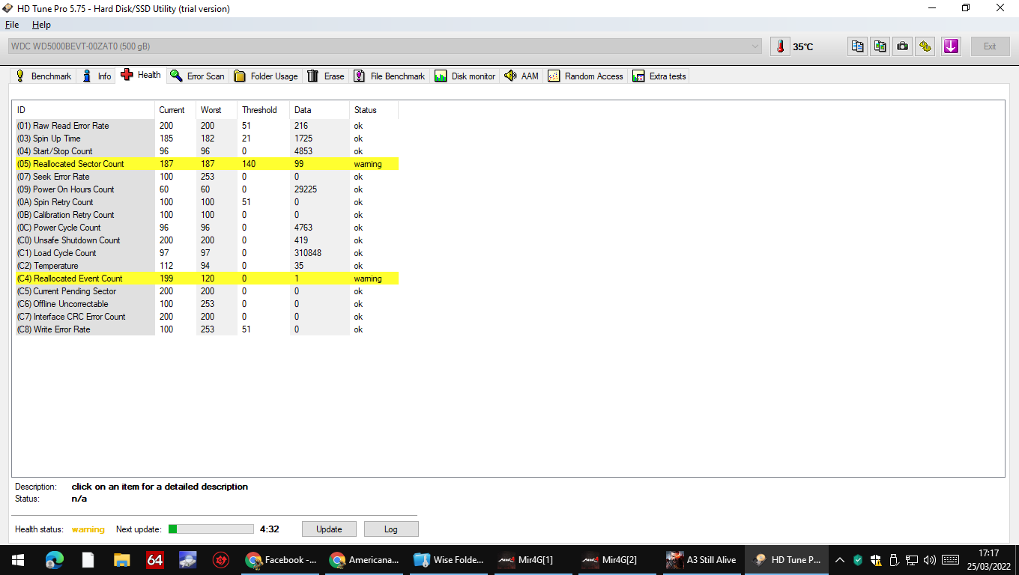Select the (0C) Power Cycle Count row
Image resolution: width=1019 pixels, height=575 pixels.
[x=207, y=228]
